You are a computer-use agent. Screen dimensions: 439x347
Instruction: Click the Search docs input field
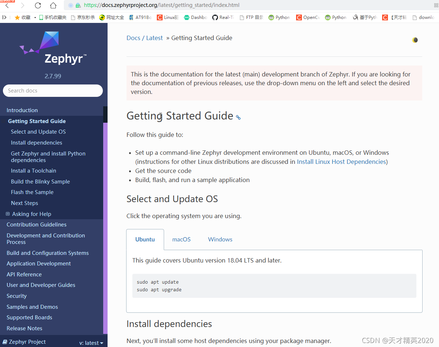pos(53,91)
